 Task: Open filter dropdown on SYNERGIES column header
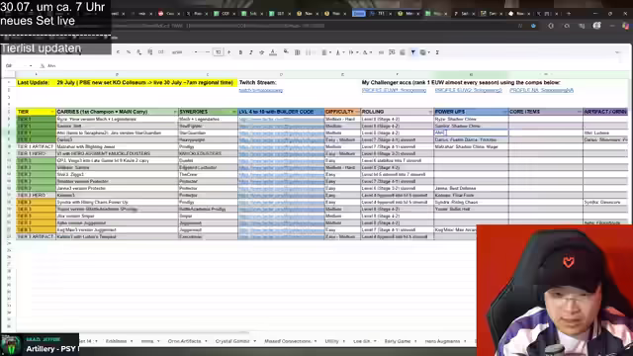pyautogui.click(x=234, y=112)
